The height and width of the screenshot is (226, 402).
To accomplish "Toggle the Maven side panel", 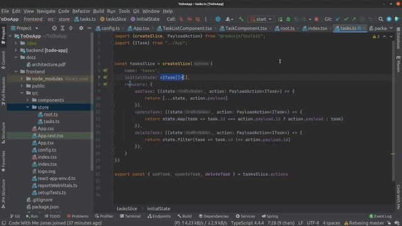I will point(398,64).
